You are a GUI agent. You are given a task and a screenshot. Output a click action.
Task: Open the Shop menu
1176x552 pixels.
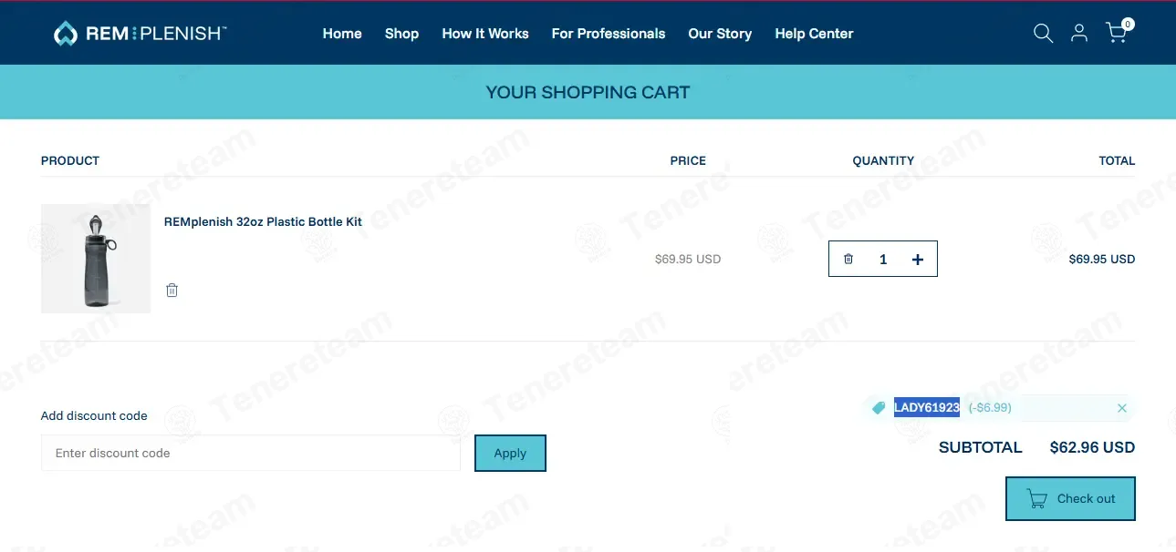[401, 34]
